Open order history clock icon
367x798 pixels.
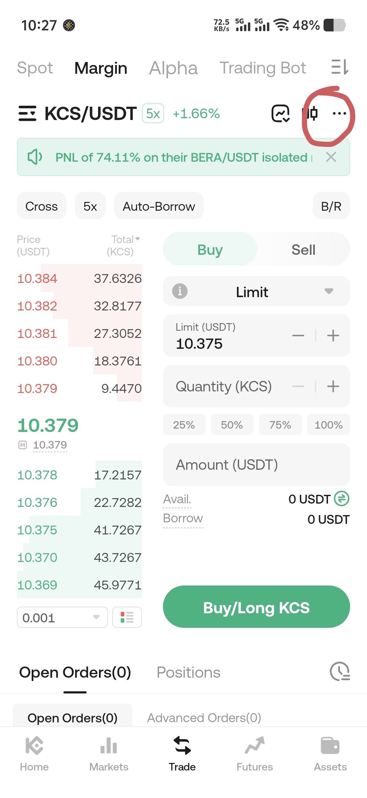point(340,672)
